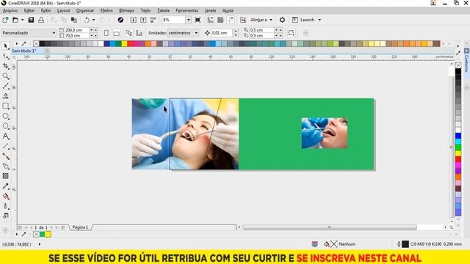Select the Artistic Media tool
The image size is (470, 264).
tap(5, 96)
